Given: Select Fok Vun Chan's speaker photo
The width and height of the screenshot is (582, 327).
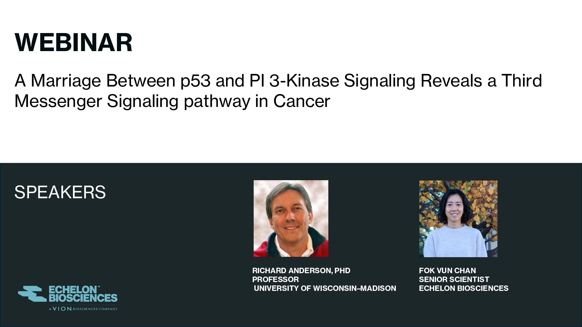Looking at the screenshot, I should (x=458, y=219).
